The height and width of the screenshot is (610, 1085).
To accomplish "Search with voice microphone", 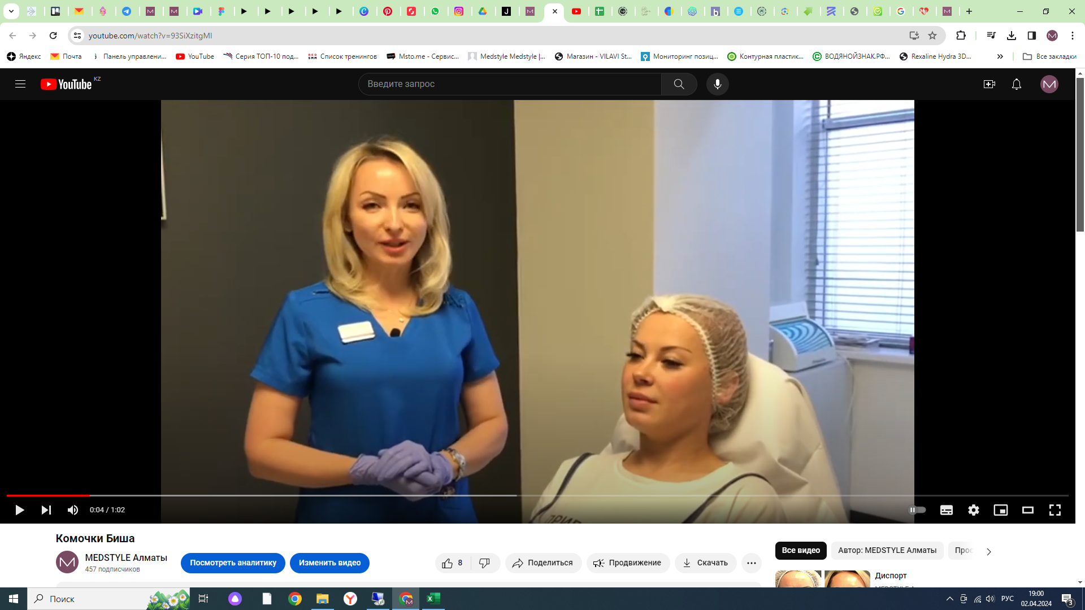I will click(717, 84).
